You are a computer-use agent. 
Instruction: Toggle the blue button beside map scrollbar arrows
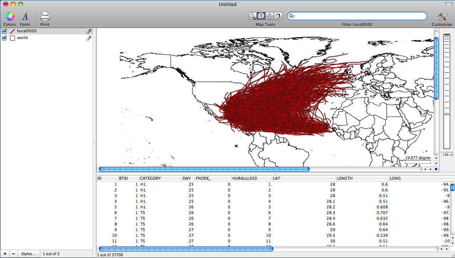coord(436,169)
